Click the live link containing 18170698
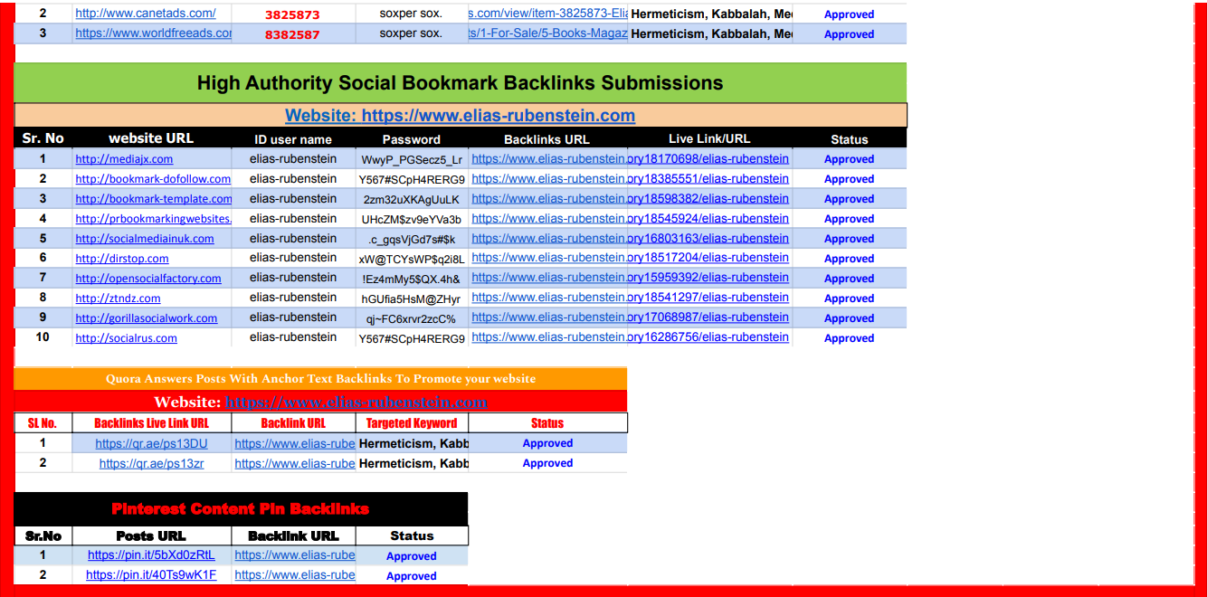 (x=708, y=159)
